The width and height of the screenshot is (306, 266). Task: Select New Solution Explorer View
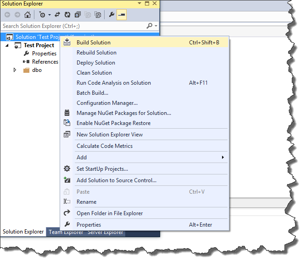[x=145, y=135]
